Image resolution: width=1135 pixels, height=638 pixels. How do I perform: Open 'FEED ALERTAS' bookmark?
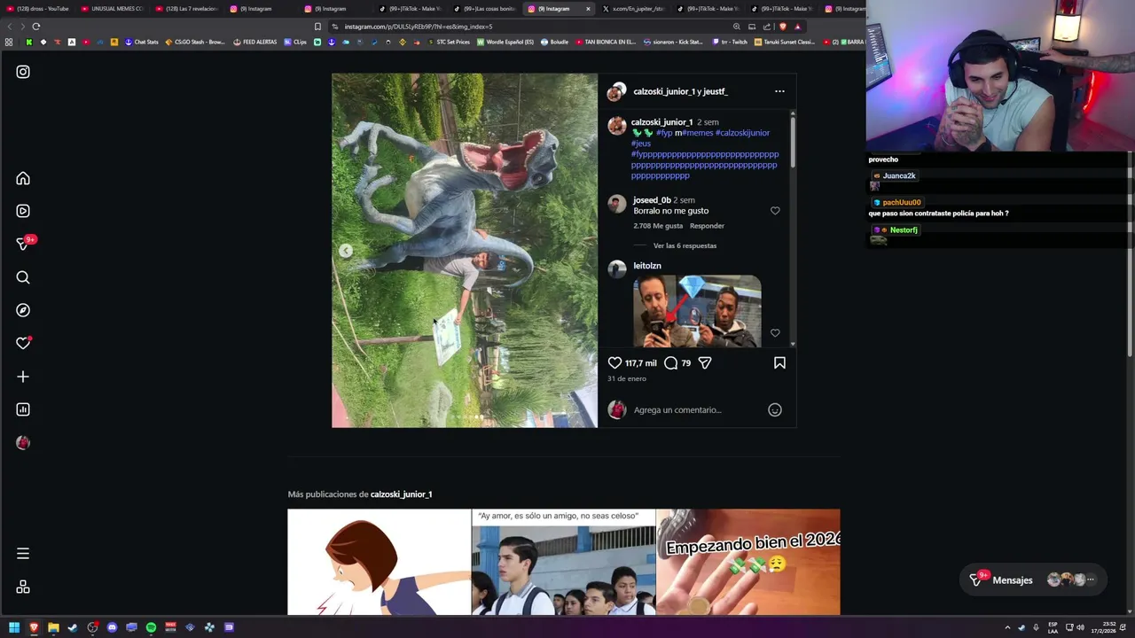pos(255,42)
